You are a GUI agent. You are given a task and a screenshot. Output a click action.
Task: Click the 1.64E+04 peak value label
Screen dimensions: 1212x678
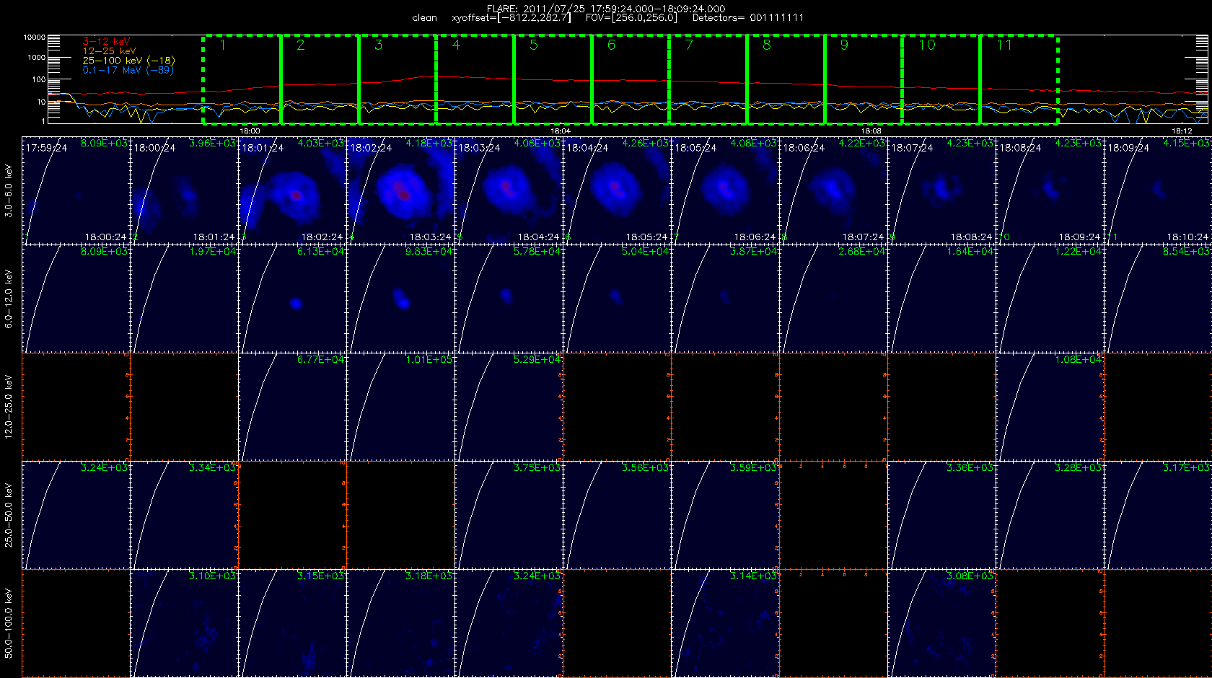[970, 252]
